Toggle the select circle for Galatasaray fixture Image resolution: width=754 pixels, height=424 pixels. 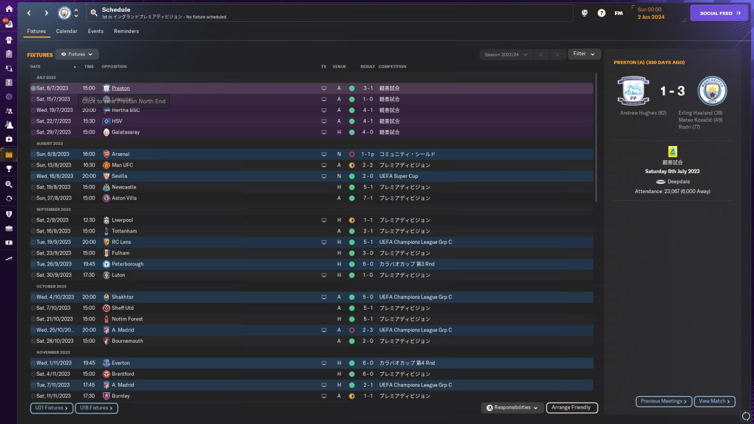[33, 132]
